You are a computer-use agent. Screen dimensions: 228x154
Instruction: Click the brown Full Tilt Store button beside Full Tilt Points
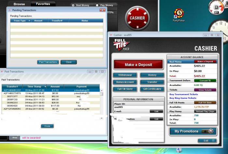click(x=205, y=103)
